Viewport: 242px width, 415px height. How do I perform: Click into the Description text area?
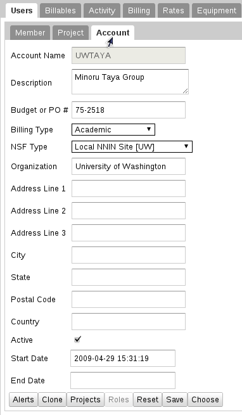click(130, 82)
